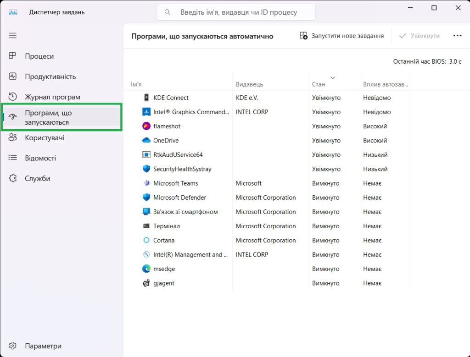The image size is (470, 357).
Task: Select the gjagent entry name
Action: tap(164, 283)
